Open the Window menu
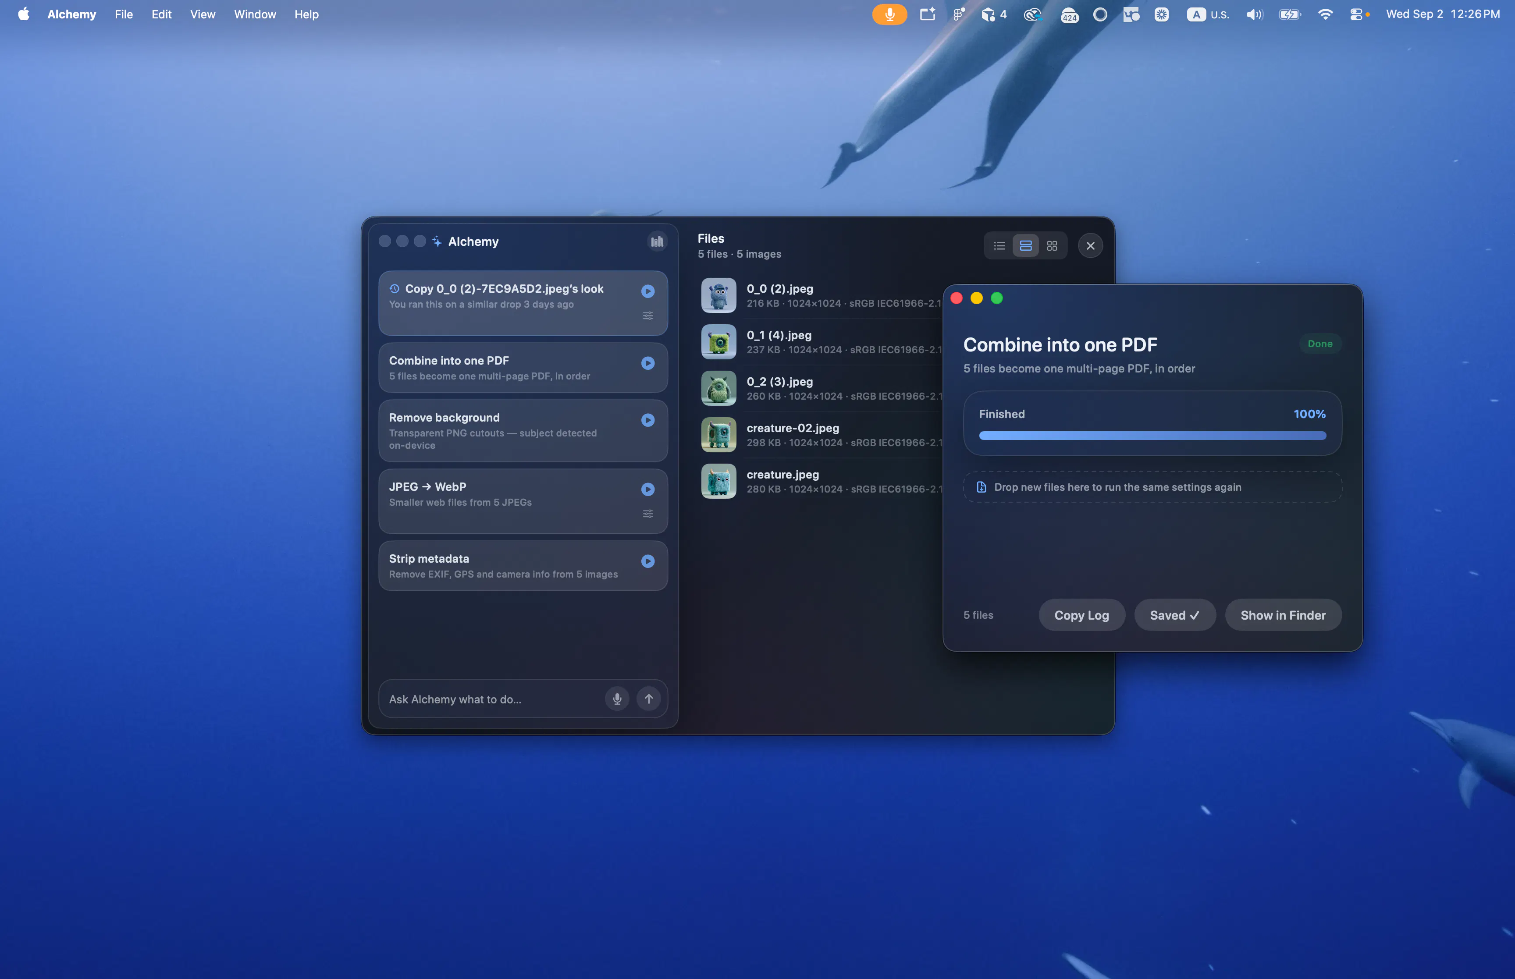This screenshot has height=979, width=1515. (x=255, y=14)
